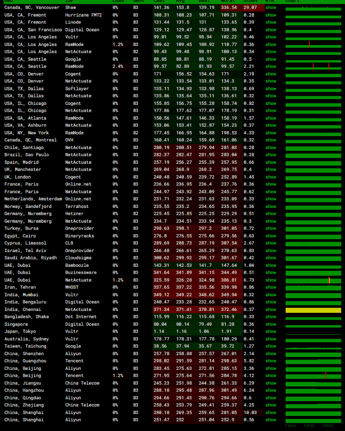The image size is (345, 431).
Task: Open show link for Chile Santiago row
Action: coord(271,147)
